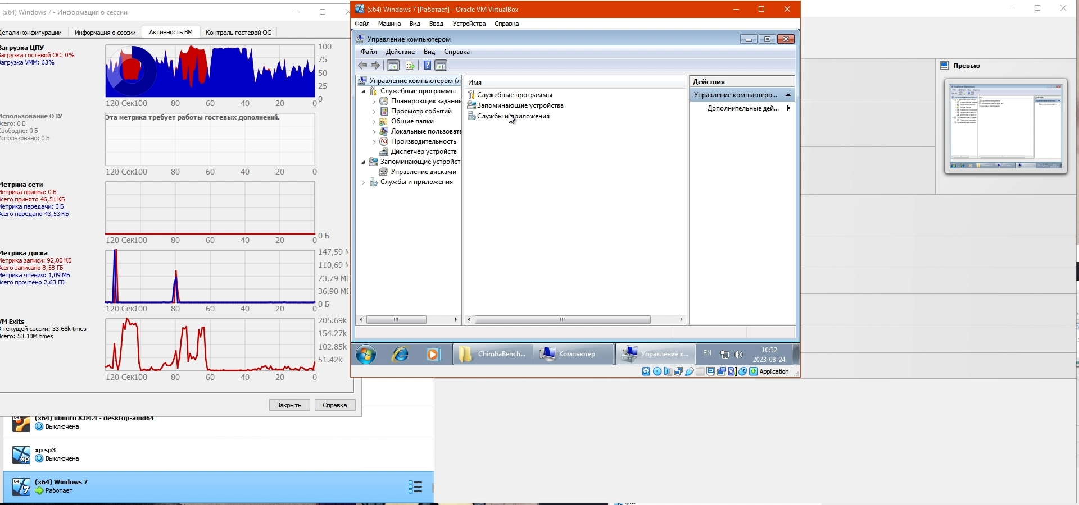Click the Back arrow in Computer Management toolbar
Image resolution: width=1079 pixels, height=505 pixels.
coord(362,66)
